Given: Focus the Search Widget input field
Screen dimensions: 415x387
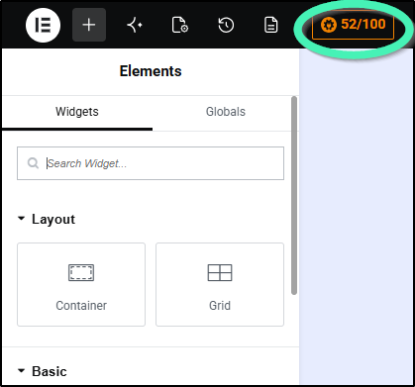Looking at the screenshot, I should (x=151, y=163).
